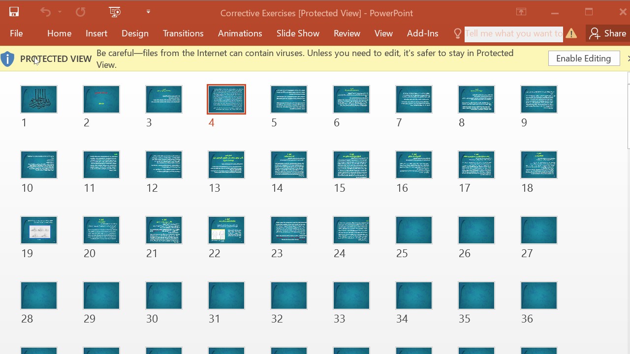
Task: Click the Tell me what you want search box
Action: (514, 33)
